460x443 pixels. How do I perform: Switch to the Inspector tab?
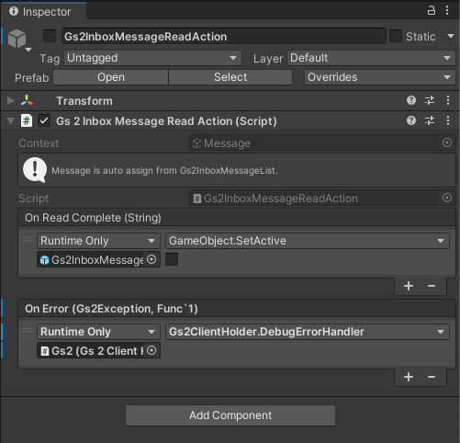pos(43,11)
